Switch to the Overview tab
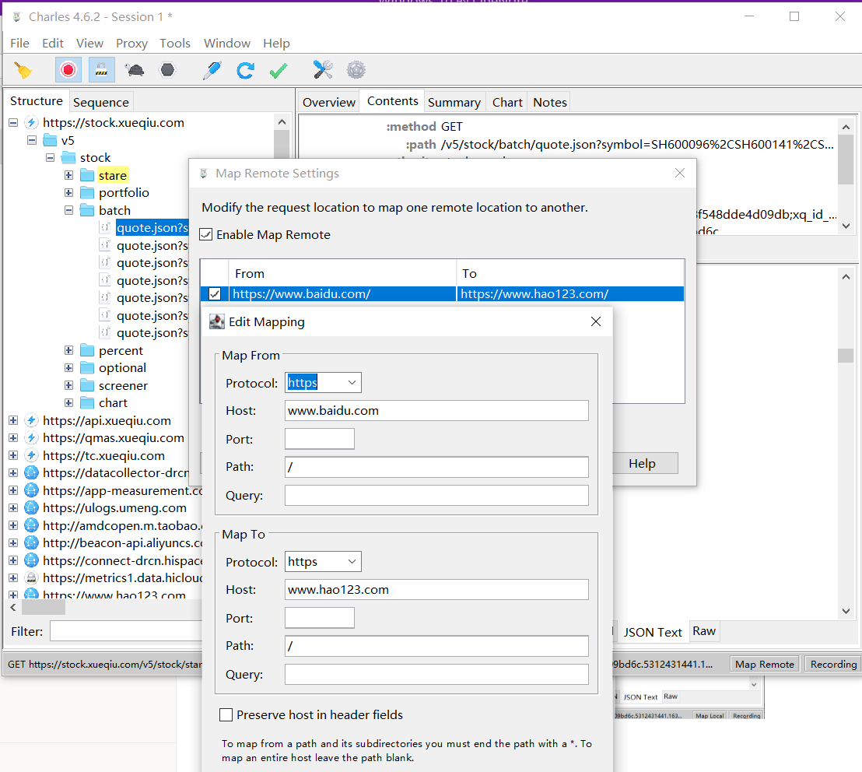Viewport: 862px width, 772px height. click(x=329, y=102)
